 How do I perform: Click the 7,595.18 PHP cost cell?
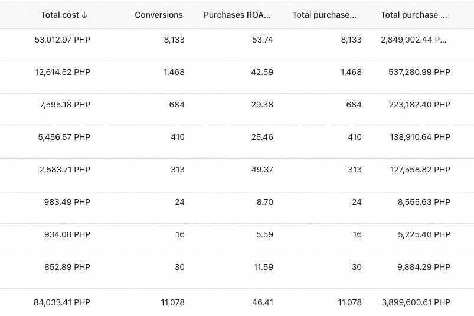[x=65, y=105]
